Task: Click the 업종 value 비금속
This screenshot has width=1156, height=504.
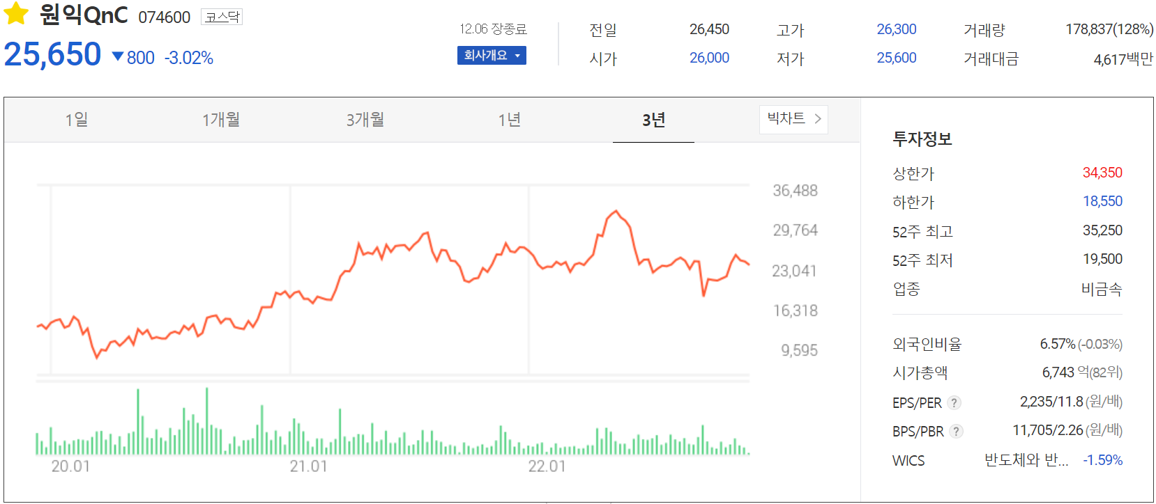Action: (x=1102, y=289)
